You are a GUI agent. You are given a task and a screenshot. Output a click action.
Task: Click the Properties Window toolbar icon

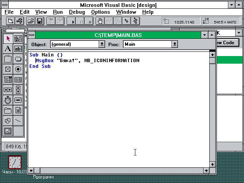[60, 21]
